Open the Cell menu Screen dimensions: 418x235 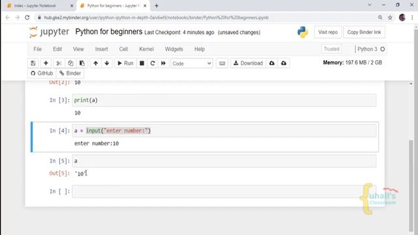pos(123,49)
